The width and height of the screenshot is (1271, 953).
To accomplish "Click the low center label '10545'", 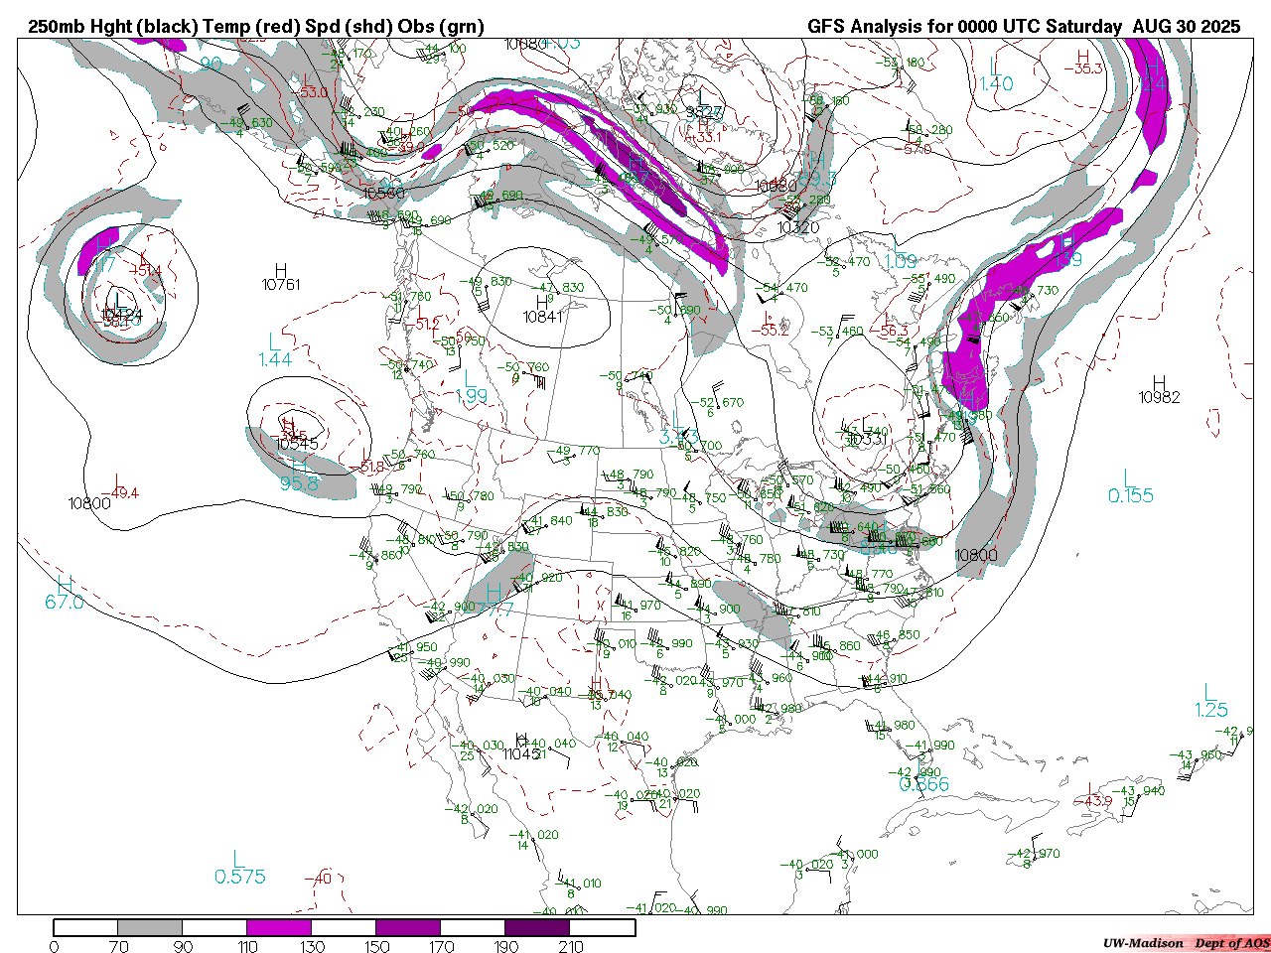I will [297, 444].
